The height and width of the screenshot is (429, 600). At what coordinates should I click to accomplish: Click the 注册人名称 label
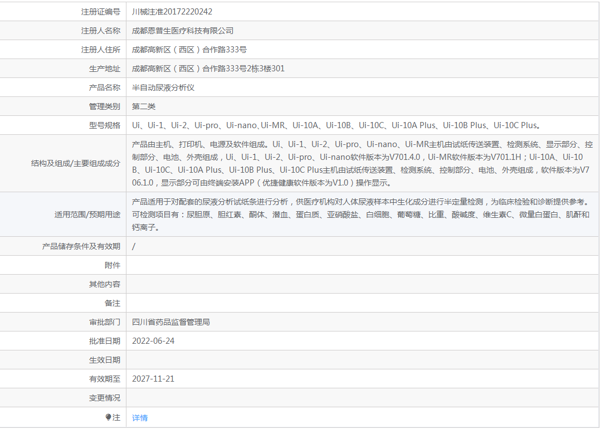click(x=101, y=31)
